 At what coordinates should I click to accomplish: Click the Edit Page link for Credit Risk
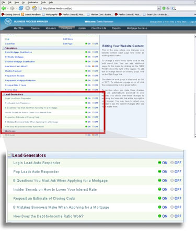click(x=68, y=44)
